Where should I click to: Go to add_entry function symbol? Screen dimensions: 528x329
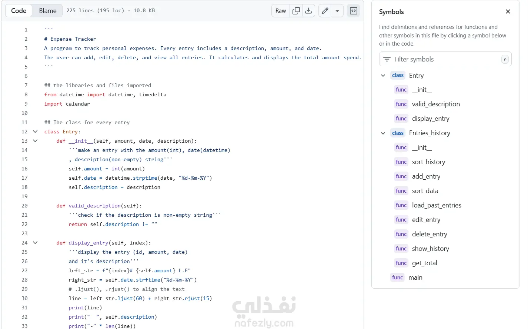point(426,176)
